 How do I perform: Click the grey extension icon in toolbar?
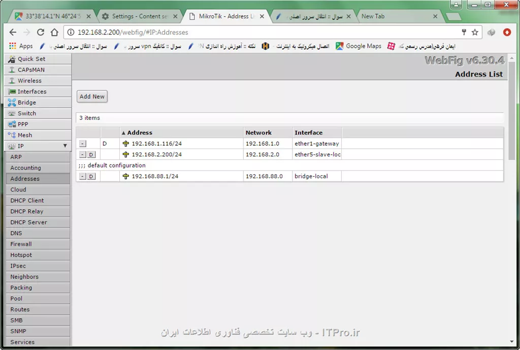click(491, 32)
